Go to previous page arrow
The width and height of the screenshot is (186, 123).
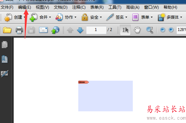pos(70,30)
